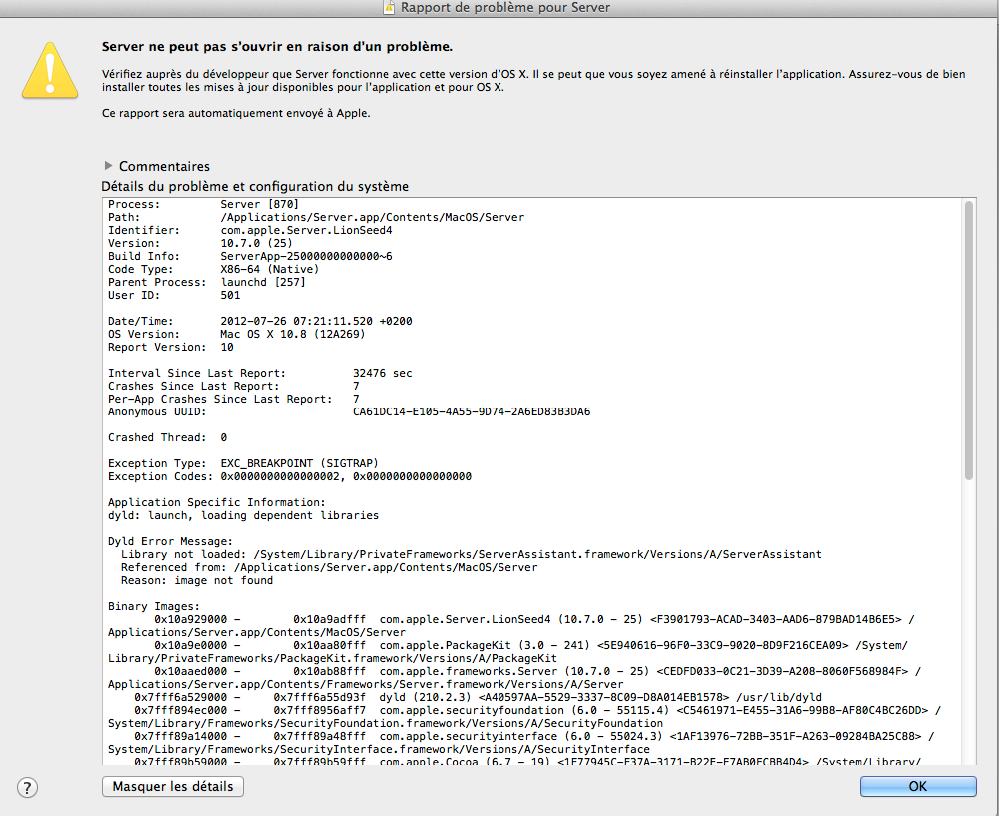Click the 'Referenced from' line
Screen dimensions: 999x816
coord(330,567)
